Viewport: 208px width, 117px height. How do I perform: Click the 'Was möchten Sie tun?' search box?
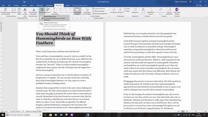80,6
